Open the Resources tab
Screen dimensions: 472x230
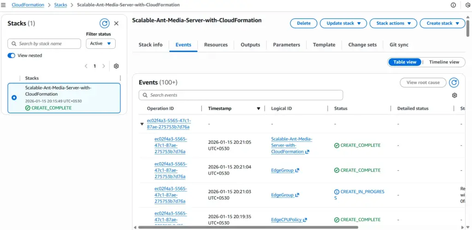pyautogui.click(x=216, y=45)
